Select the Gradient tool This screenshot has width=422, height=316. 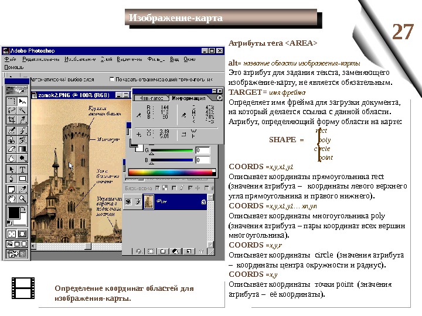click(22, 149)
